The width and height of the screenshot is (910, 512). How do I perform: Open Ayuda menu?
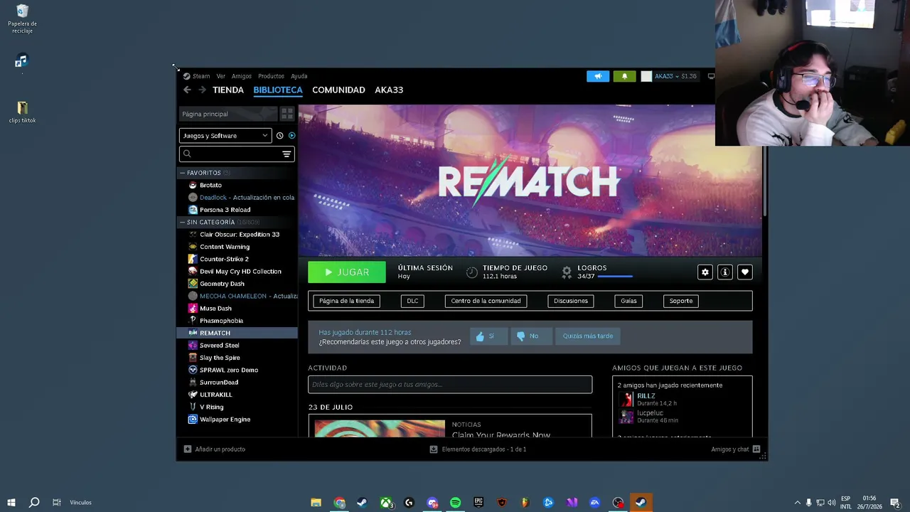point(299,76)
